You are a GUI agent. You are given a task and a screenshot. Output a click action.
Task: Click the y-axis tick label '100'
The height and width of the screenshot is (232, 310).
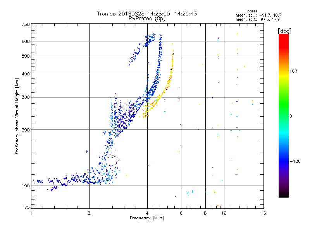coord(26,186)
